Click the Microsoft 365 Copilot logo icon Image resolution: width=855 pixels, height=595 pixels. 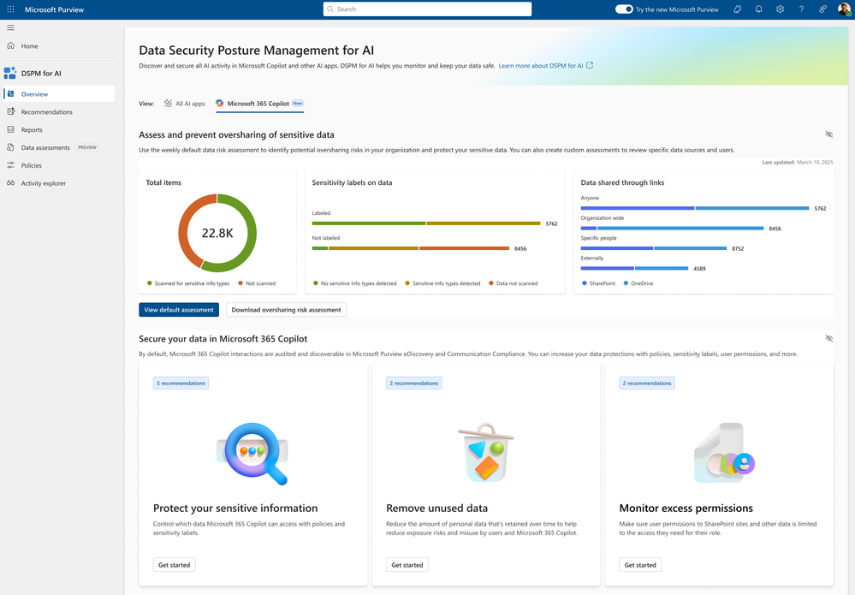click(220, 103)
